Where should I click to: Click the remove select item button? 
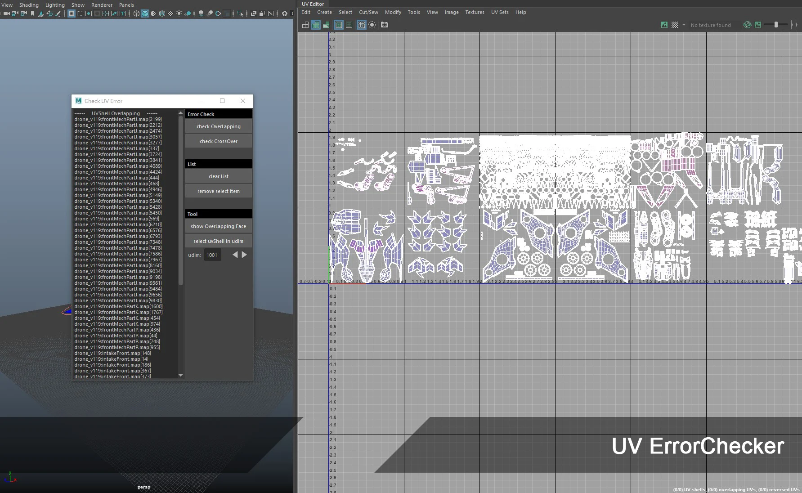pos(219,191)
